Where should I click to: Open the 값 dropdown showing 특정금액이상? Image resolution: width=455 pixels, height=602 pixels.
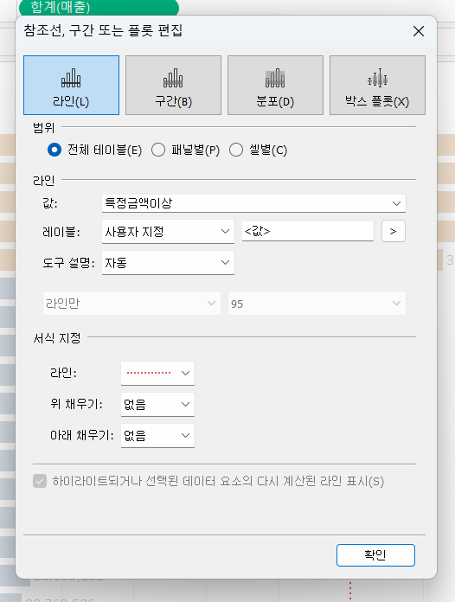(253, 203)
